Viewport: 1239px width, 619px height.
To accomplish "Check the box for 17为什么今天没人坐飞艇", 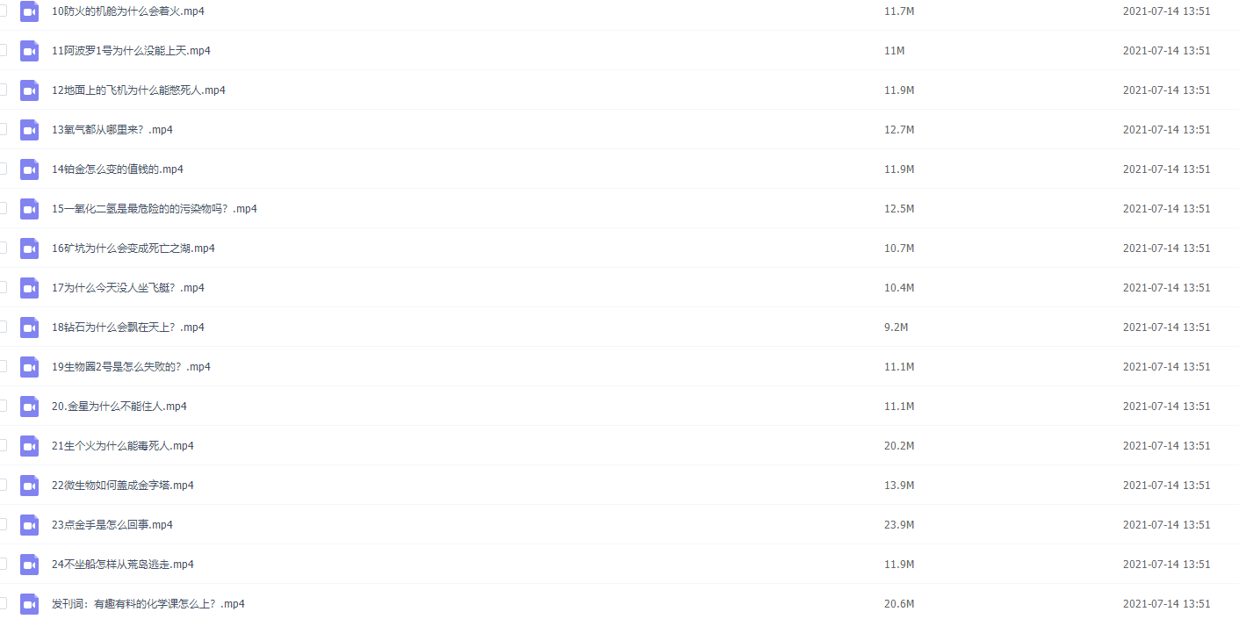I will click(3, 287).
